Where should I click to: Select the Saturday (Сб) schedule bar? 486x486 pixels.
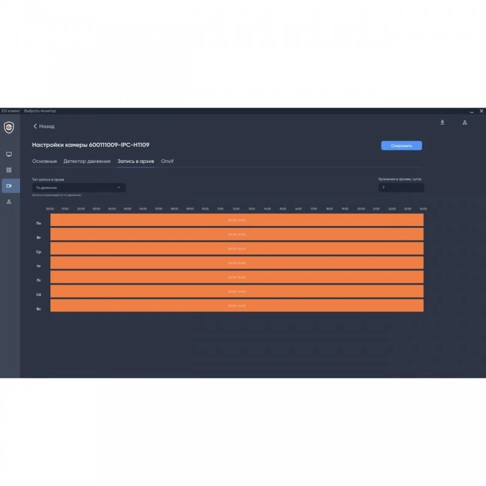pos(237,292)
